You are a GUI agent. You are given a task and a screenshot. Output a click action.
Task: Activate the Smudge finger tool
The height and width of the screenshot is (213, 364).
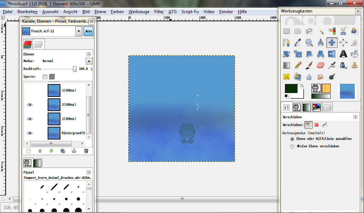[x=321, y=77]
